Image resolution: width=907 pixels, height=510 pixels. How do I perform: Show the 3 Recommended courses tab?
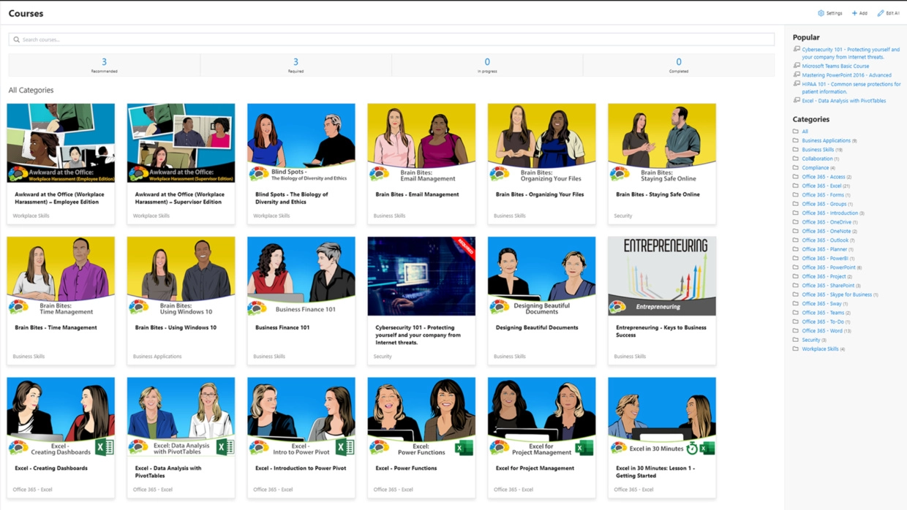click(104, 65)
